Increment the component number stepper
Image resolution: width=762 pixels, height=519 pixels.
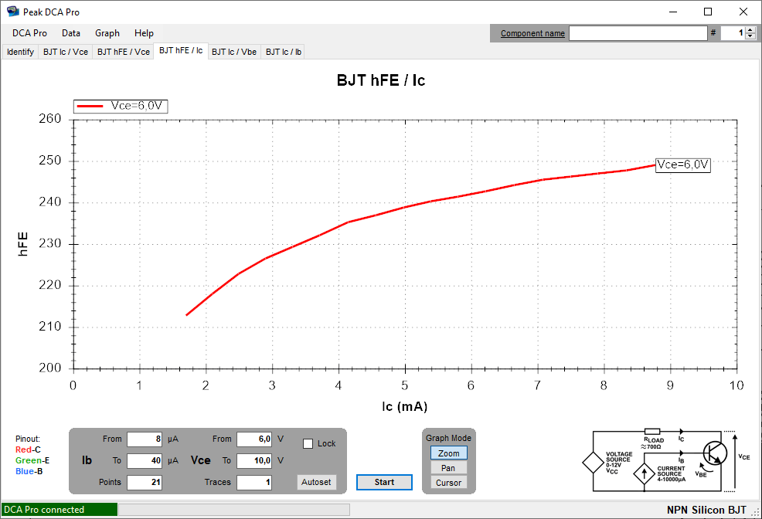pyautogui.click(x=751, y=30)
